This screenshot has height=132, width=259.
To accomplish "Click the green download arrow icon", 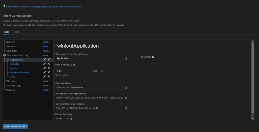I will [4, 6].
